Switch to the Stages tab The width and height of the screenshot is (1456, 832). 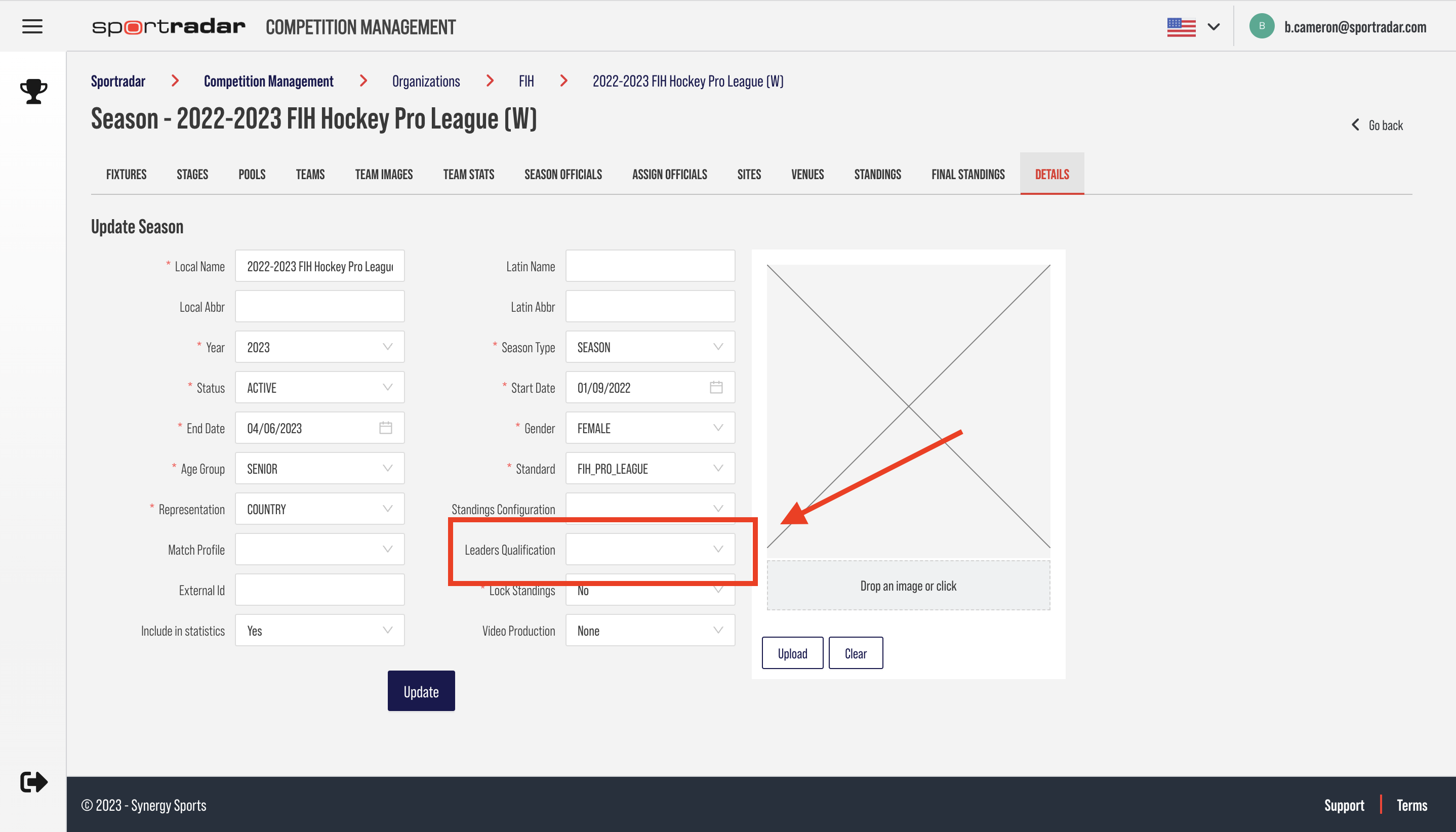192,174
